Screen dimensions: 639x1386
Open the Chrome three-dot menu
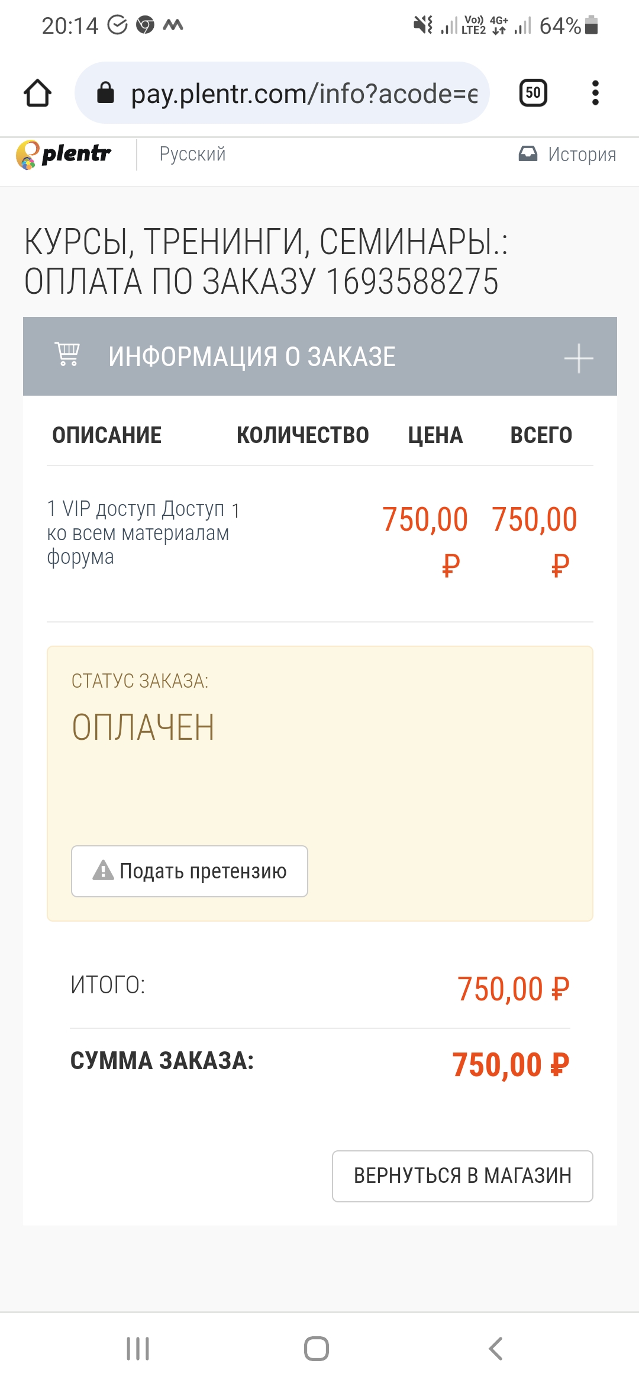(x=595, y=93)
